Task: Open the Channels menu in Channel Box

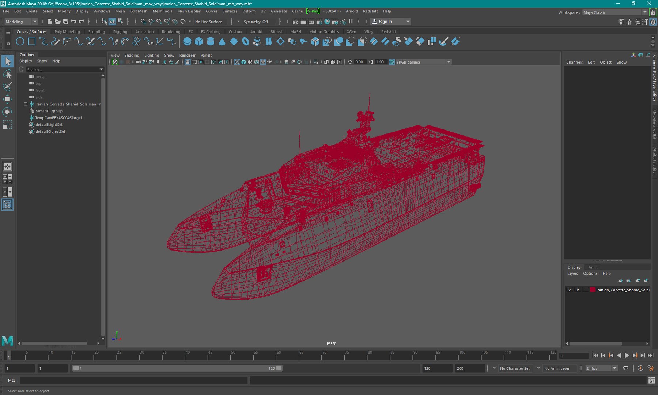Action: (574, 63)
